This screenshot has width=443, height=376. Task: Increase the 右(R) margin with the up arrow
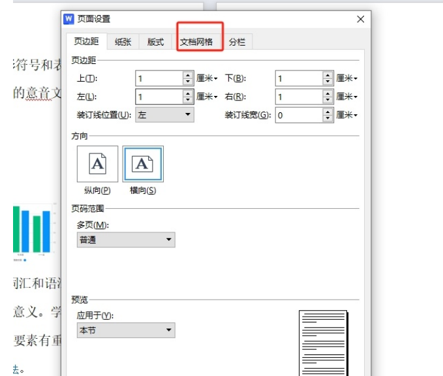coord(328,93)
